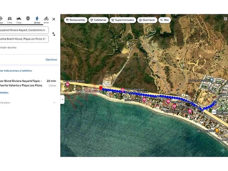The height and width of the screenshot is (171, 228).
Task: Select the Mezzogiorno restaurant marker
Action: coord(217,131)
